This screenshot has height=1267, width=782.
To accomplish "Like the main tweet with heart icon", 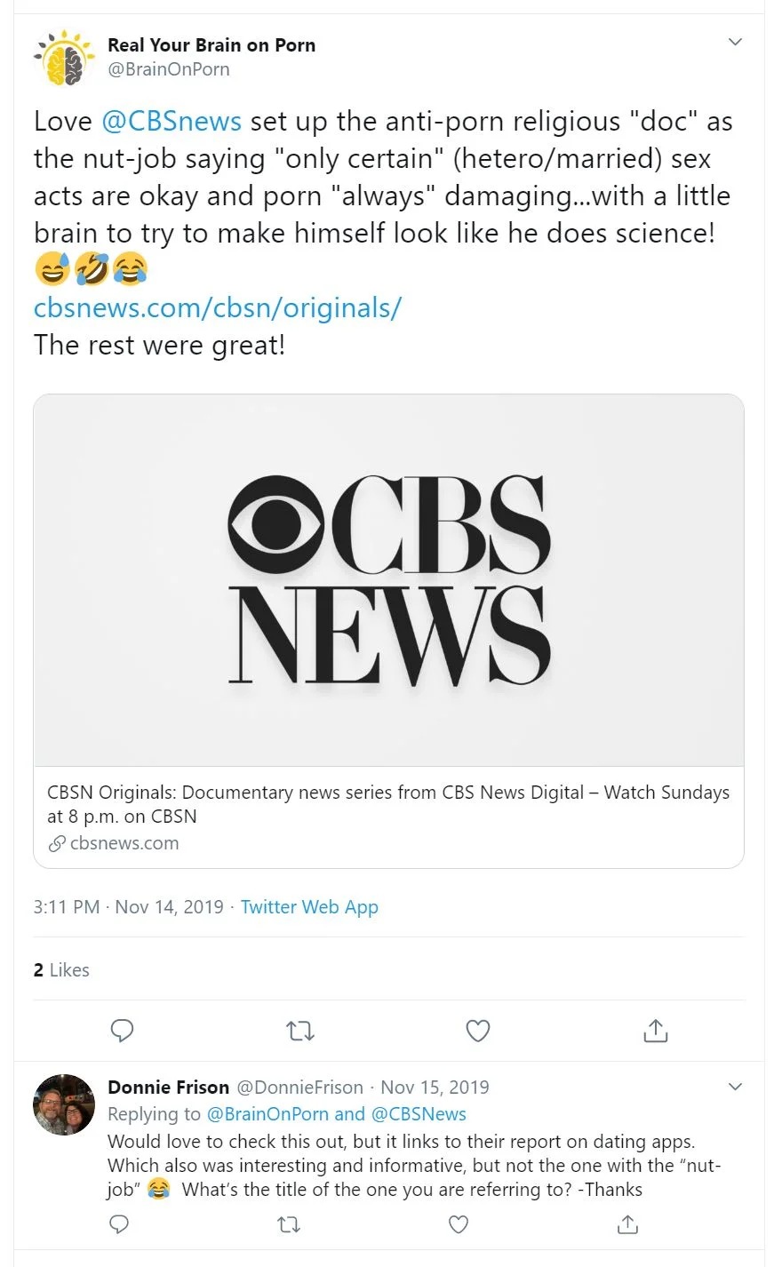I will pos(478,1031).
